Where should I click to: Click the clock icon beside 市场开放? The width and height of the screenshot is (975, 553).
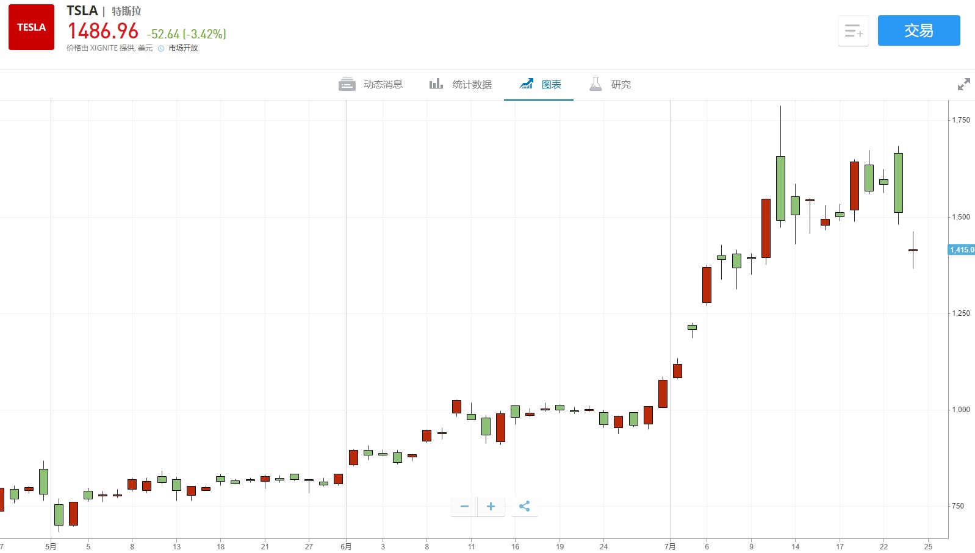161,49
